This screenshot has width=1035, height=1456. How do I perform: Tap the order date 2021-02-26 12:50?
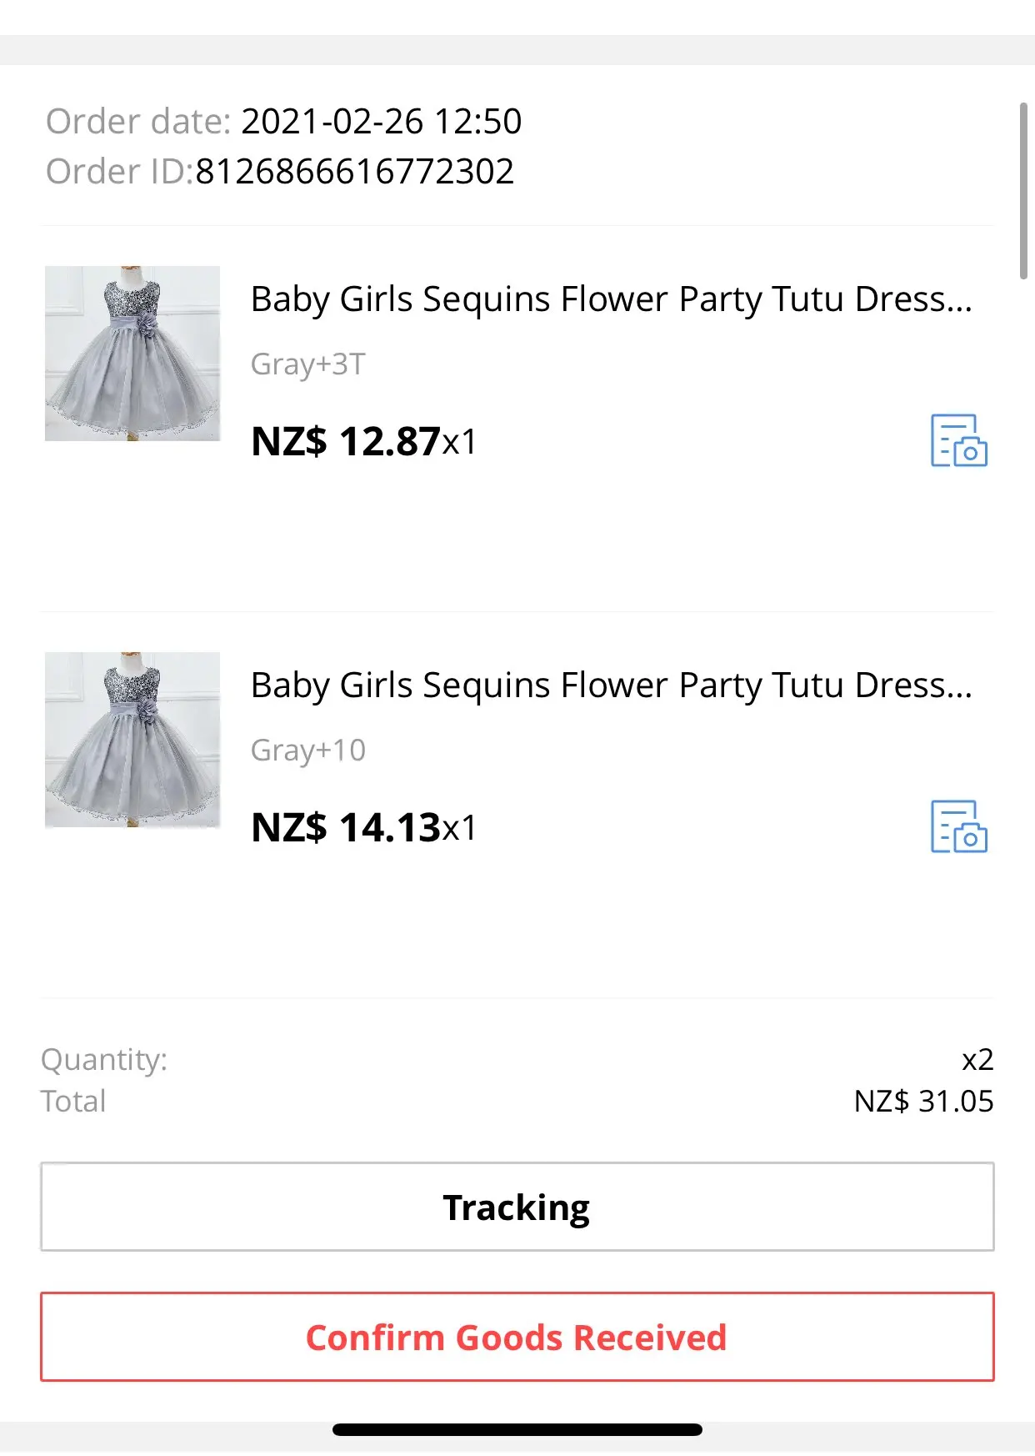[x=381, y=122]
